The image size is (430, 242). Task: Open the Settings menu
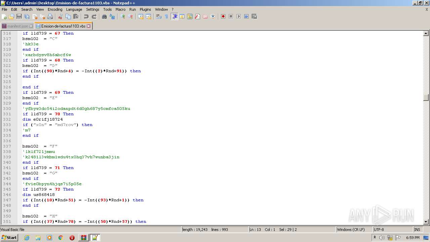tap(93, 9)
